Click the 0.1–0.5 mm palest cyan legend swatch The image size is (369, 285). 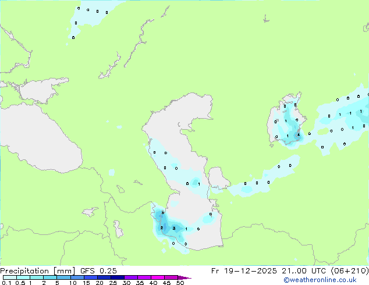tap(10, 277)
